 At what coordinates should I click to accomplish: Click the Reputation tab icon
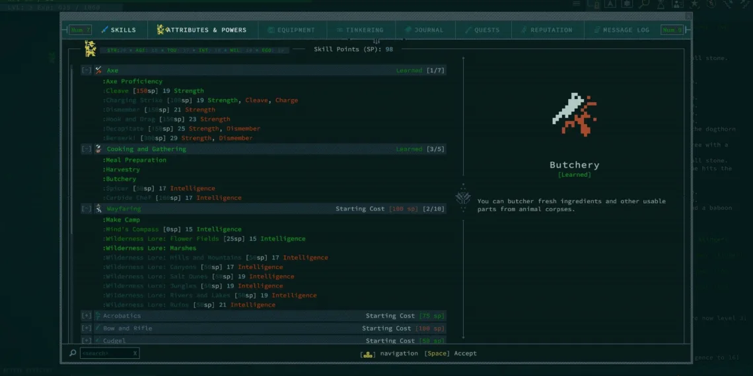(524, 30)
